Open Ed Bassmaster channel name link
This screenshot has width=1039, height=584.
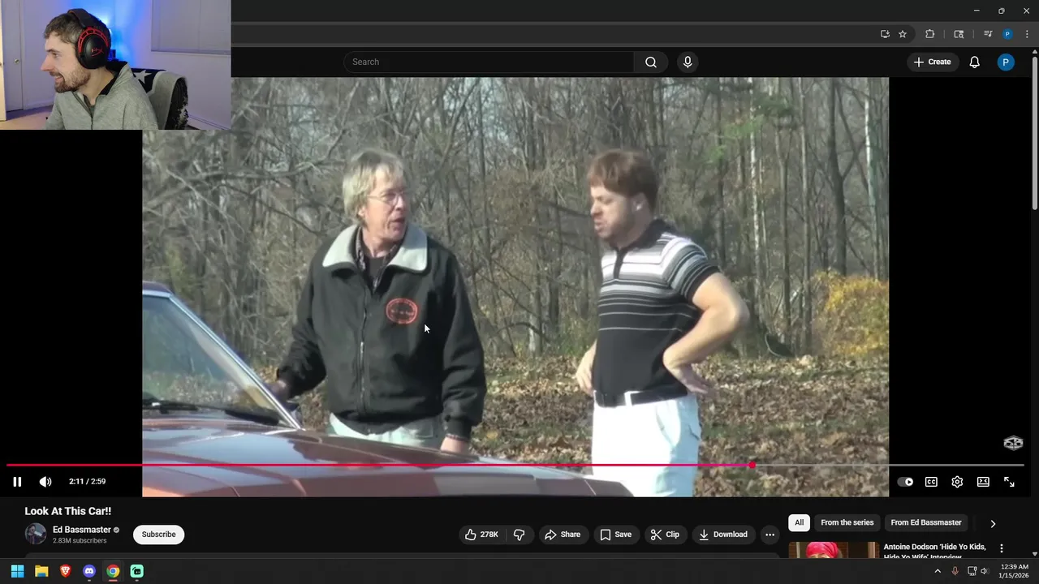pos(82,530)
